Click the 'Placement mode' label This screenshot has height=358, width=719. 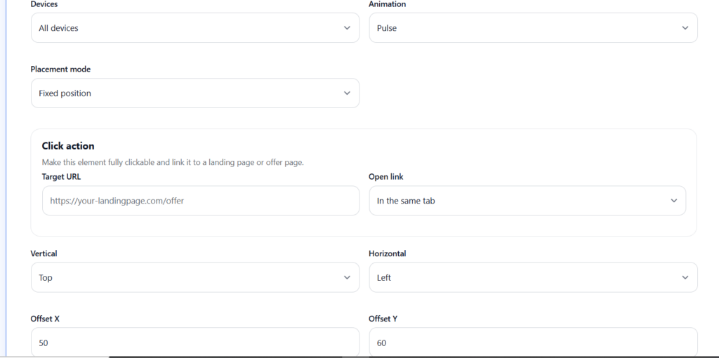60,69
